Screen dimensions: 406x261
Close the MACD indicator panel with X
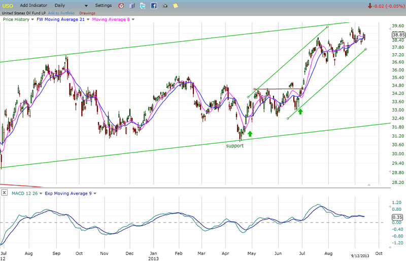point(5,193)
